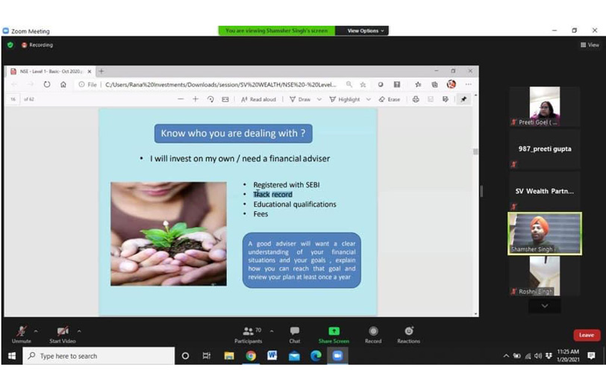Image resolution: width=606 pixels, height=376 pixels.
Task: Switch layout using the View button
Action: (x=590, y=45)
